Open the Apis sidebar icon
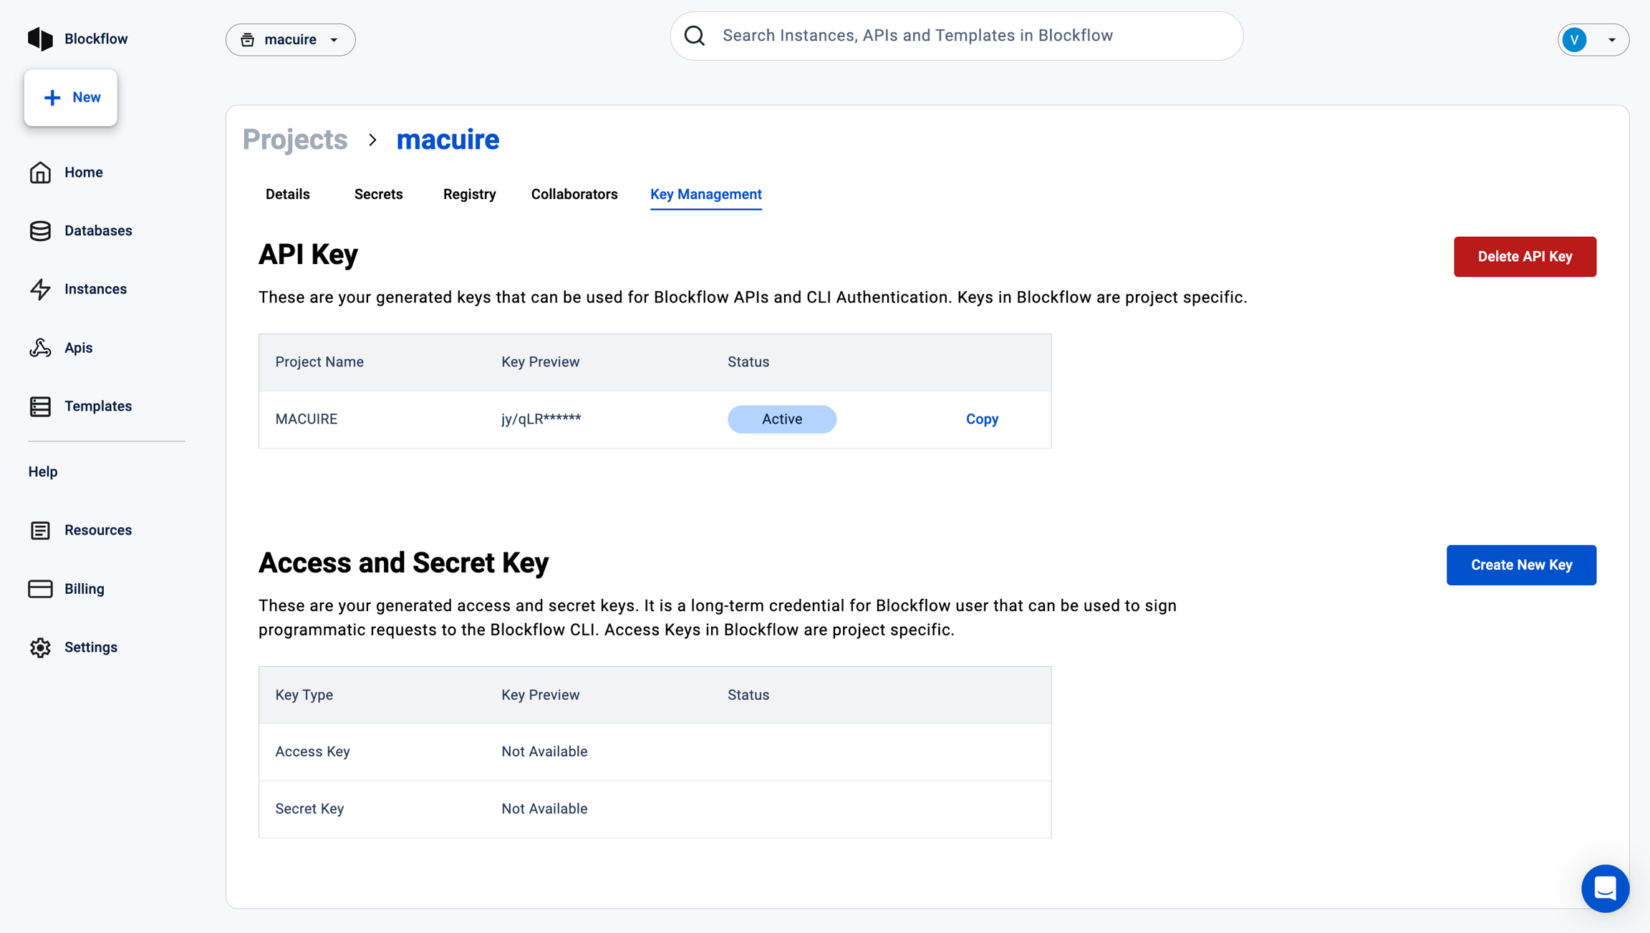1650x933 pixels. tap(40, 348)
